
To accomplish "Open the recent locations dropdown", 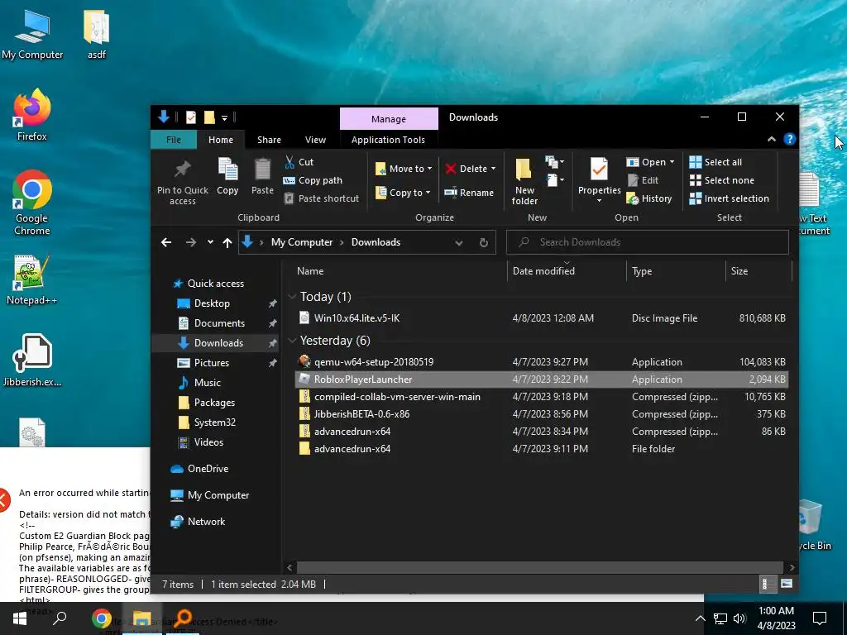I will pyautogui.click(x=210, y=242).
